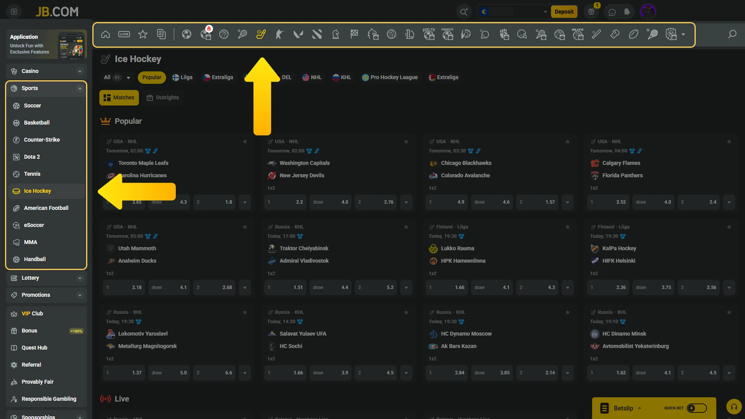Select the checkered racing flag icon
Screen dimensions: 745x419
point(354,35)
